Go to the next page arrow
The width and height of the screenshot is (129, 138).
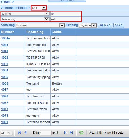click(x=65, y=133)
